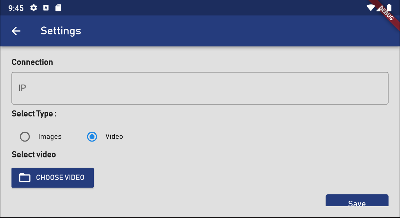Image resolution: width=400 pixels, height=218 pixels.
Task: Click the Connection section heading
Action: pos(32,62)
